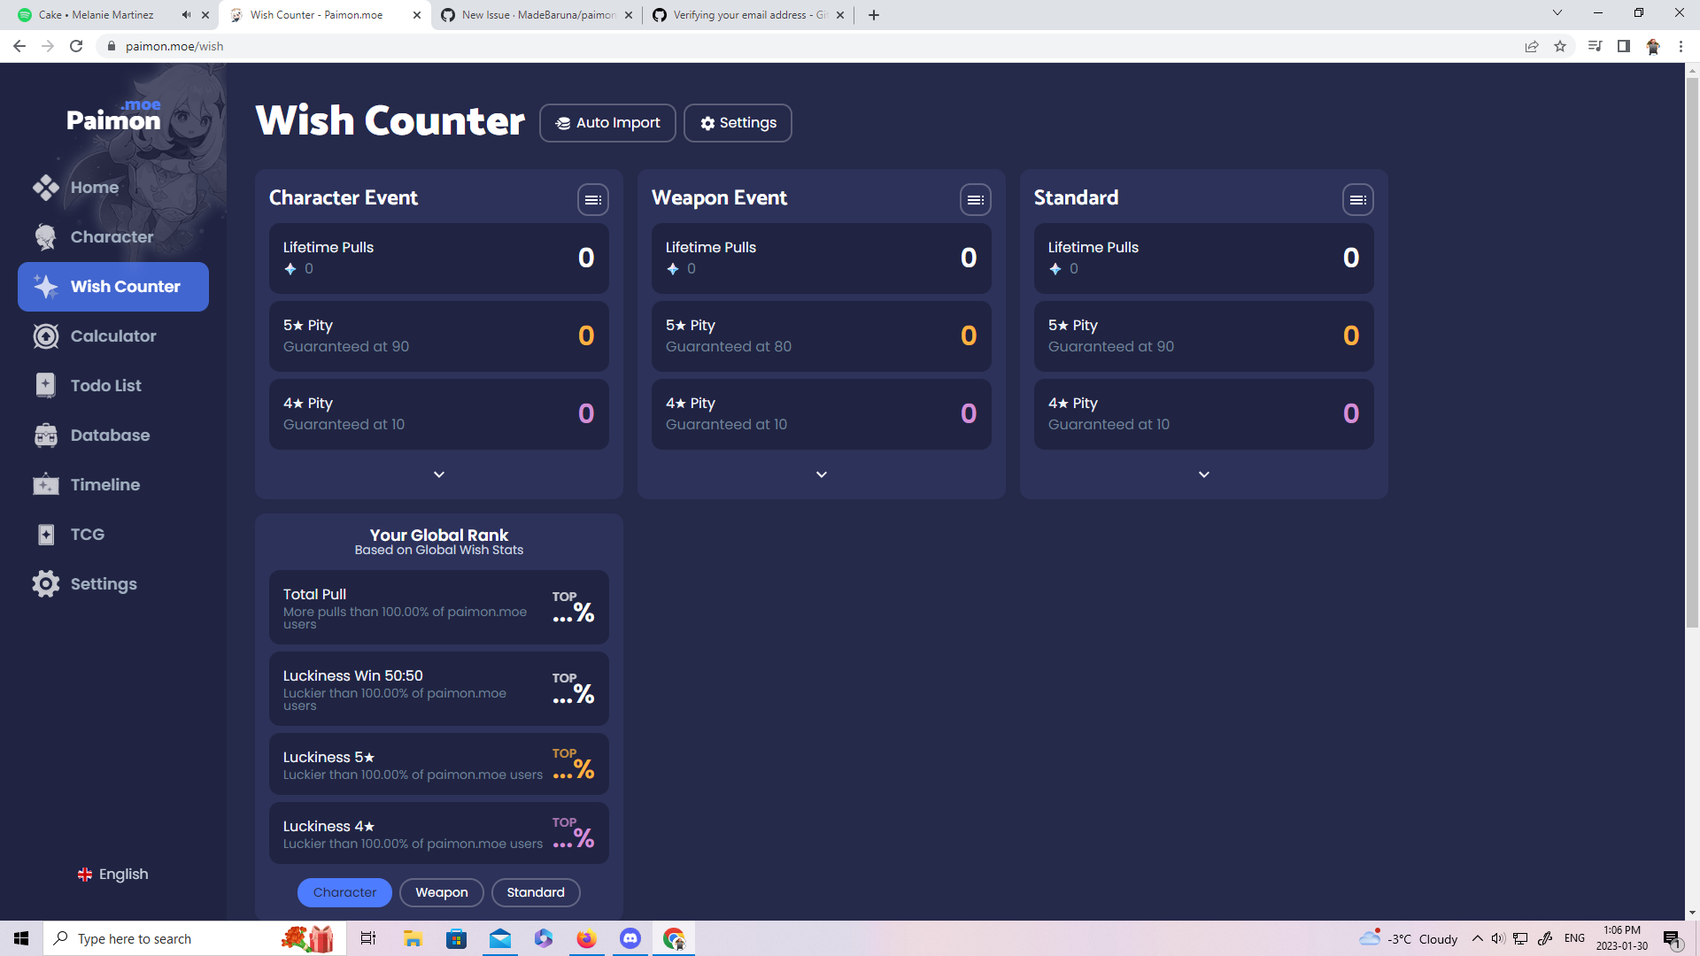Expand Standard banner details chevron
This screenshot has height=956, width=1700.
[1203, 474]
